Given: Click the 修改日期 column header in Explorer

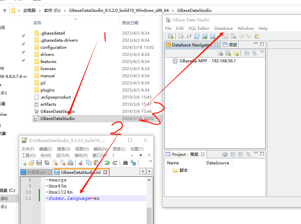Looking at the screenshot, I should click(x=130, y=23).
